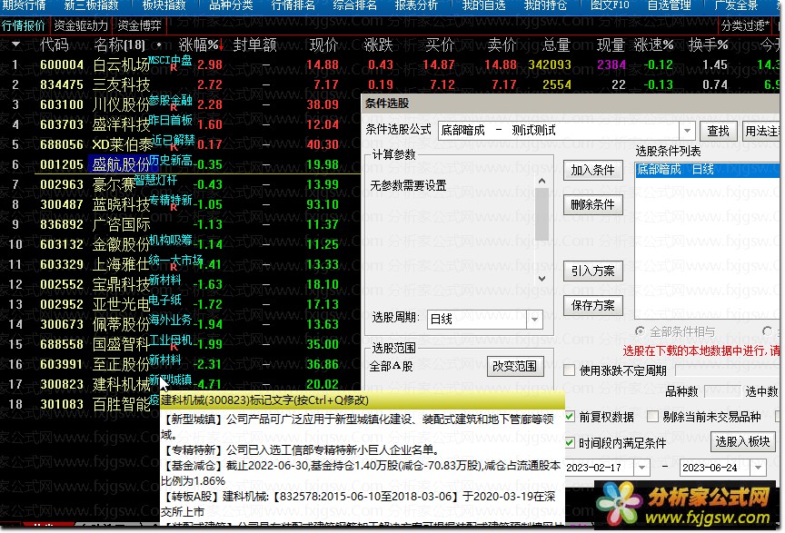Open 我的自选 tab
This screenshot has height=533, width=785.
(x=483, y=5)
